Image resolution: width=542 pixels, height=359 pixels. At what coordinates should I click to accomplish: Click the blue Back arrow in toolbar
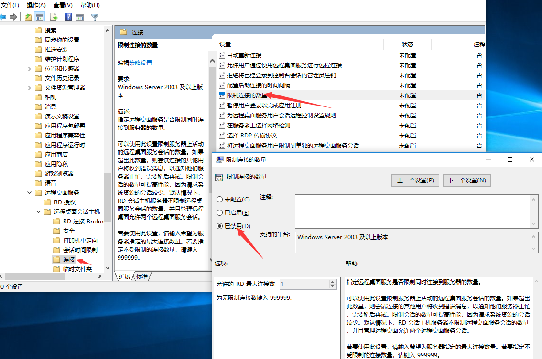(x=3, y=17)
